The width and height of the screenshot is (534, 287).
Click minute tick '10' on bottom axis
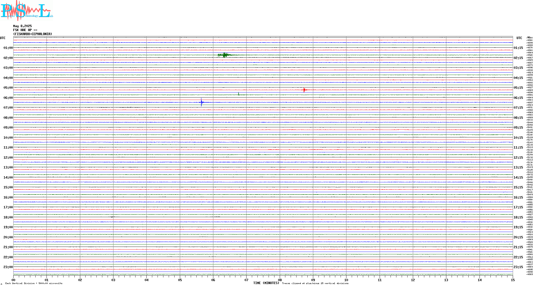point(346,280)
